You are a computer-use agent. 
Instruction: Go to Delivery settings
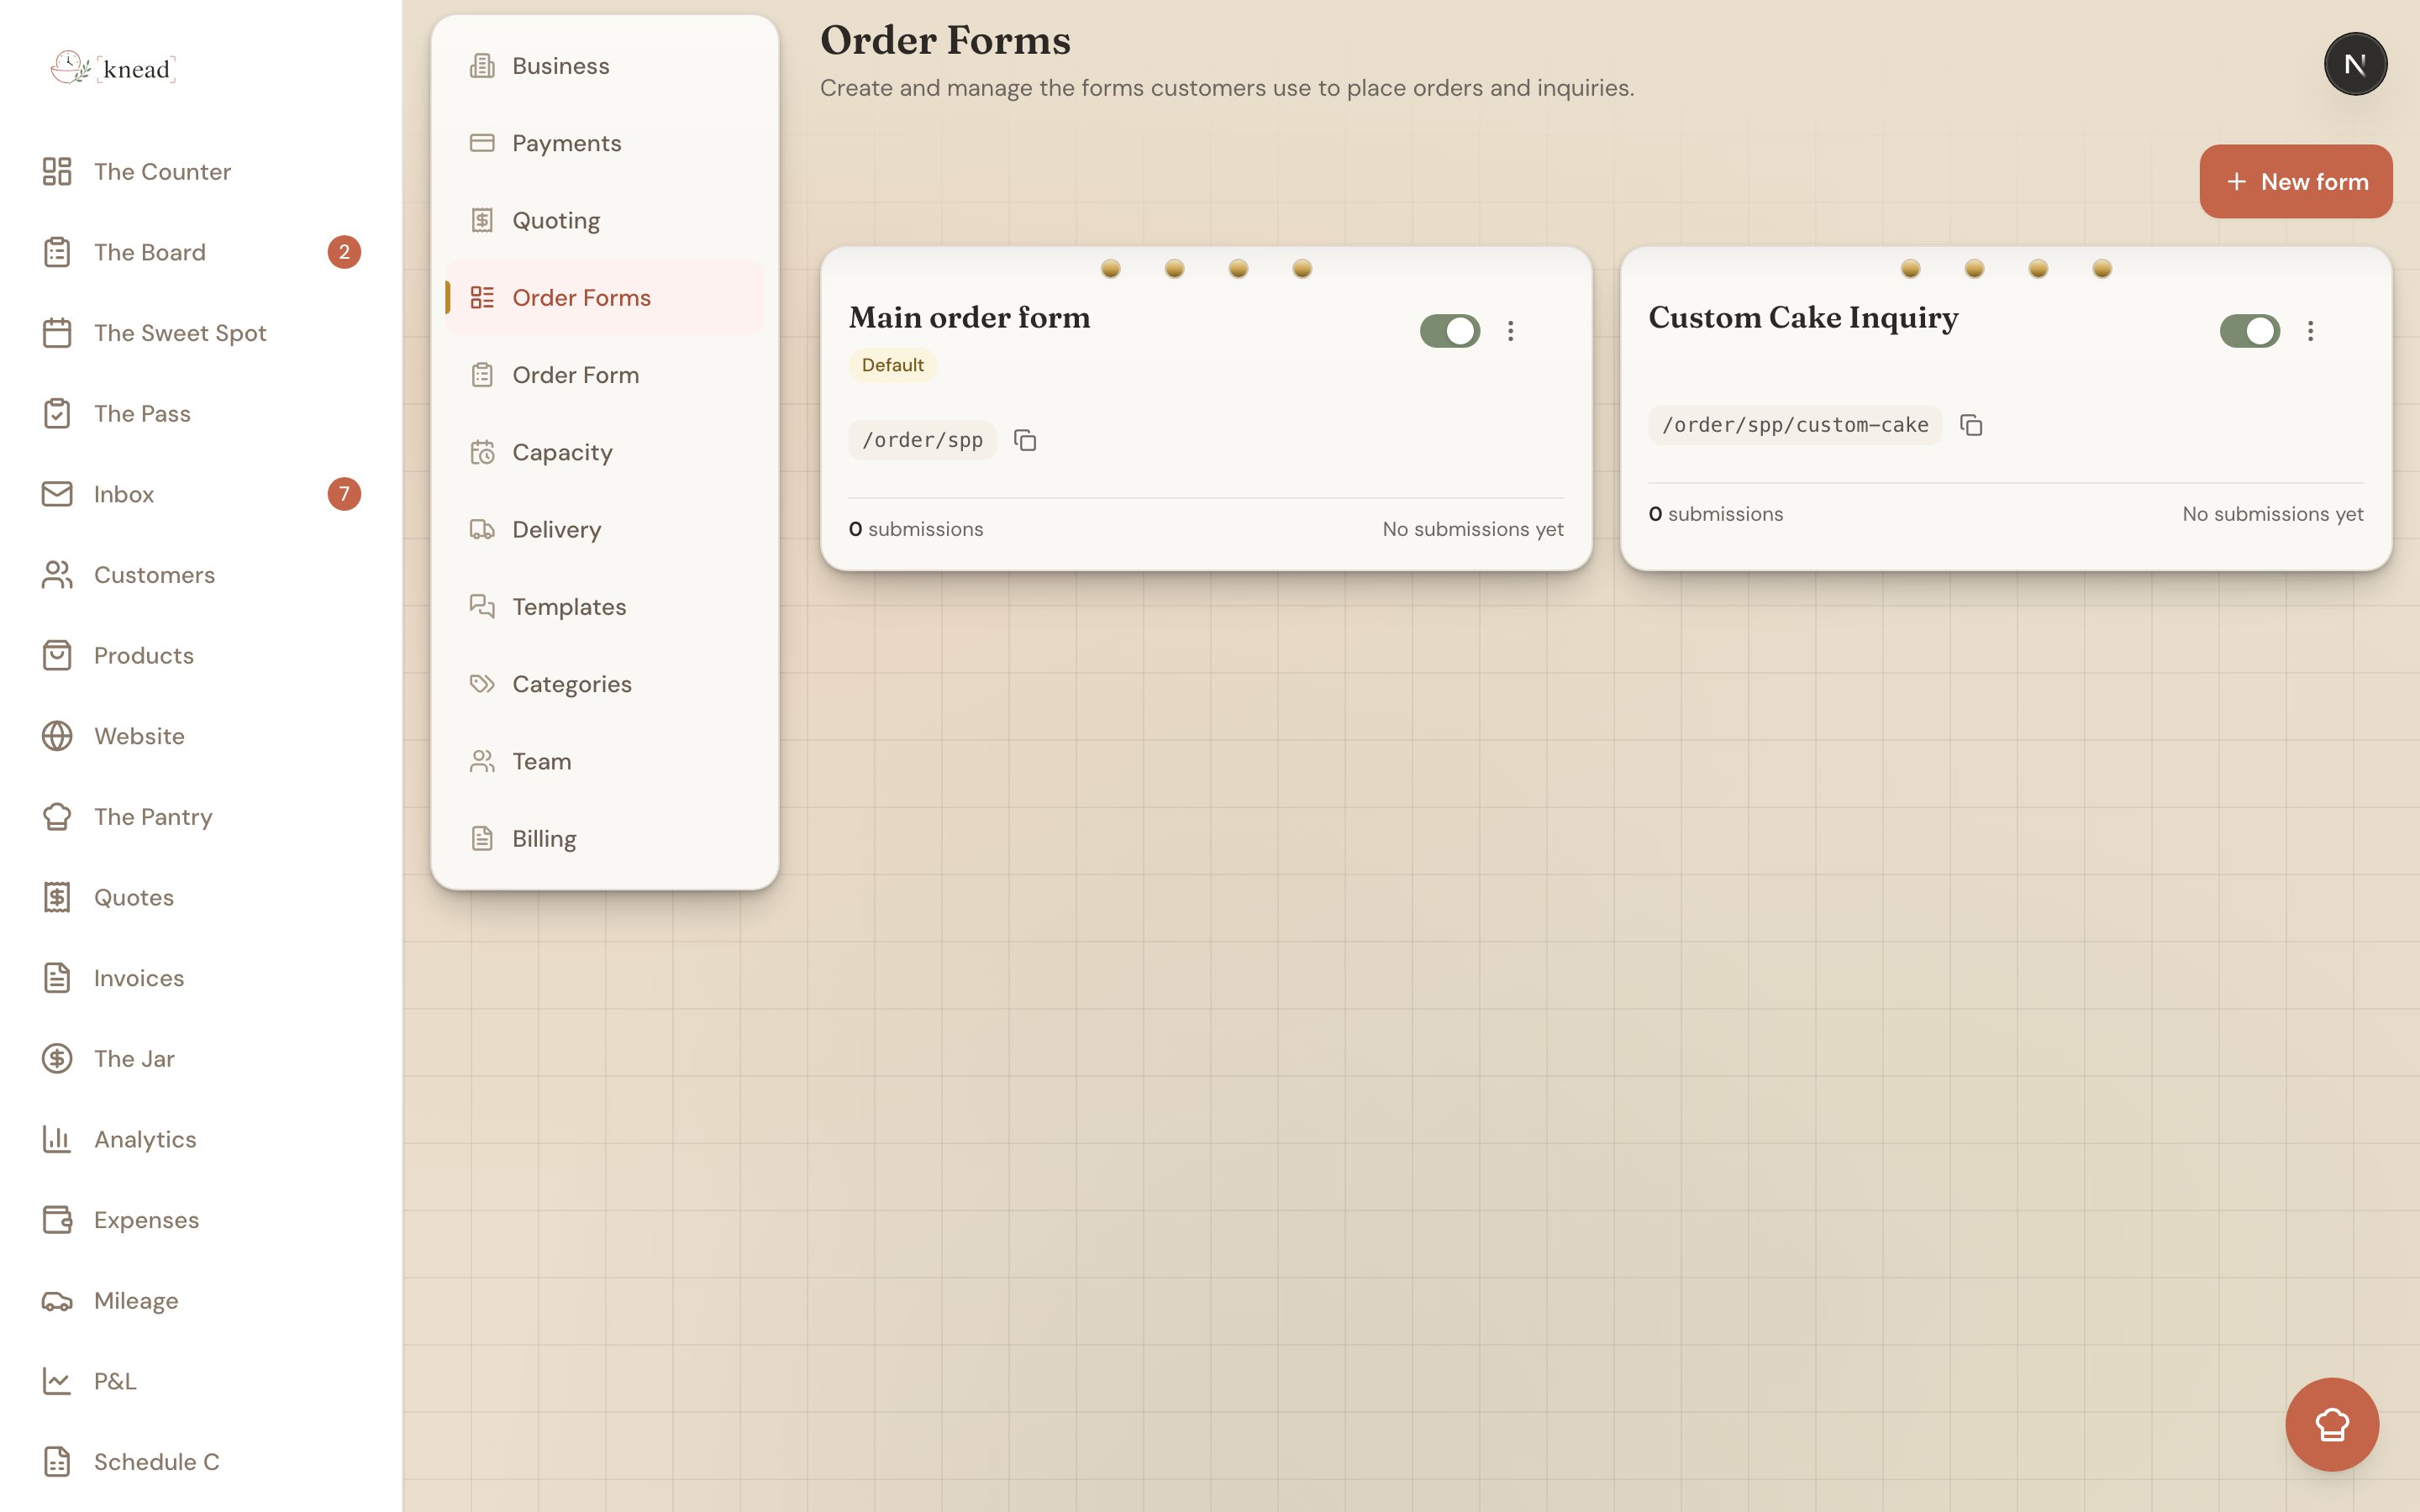pyautogui.click(x=605, y=529)
